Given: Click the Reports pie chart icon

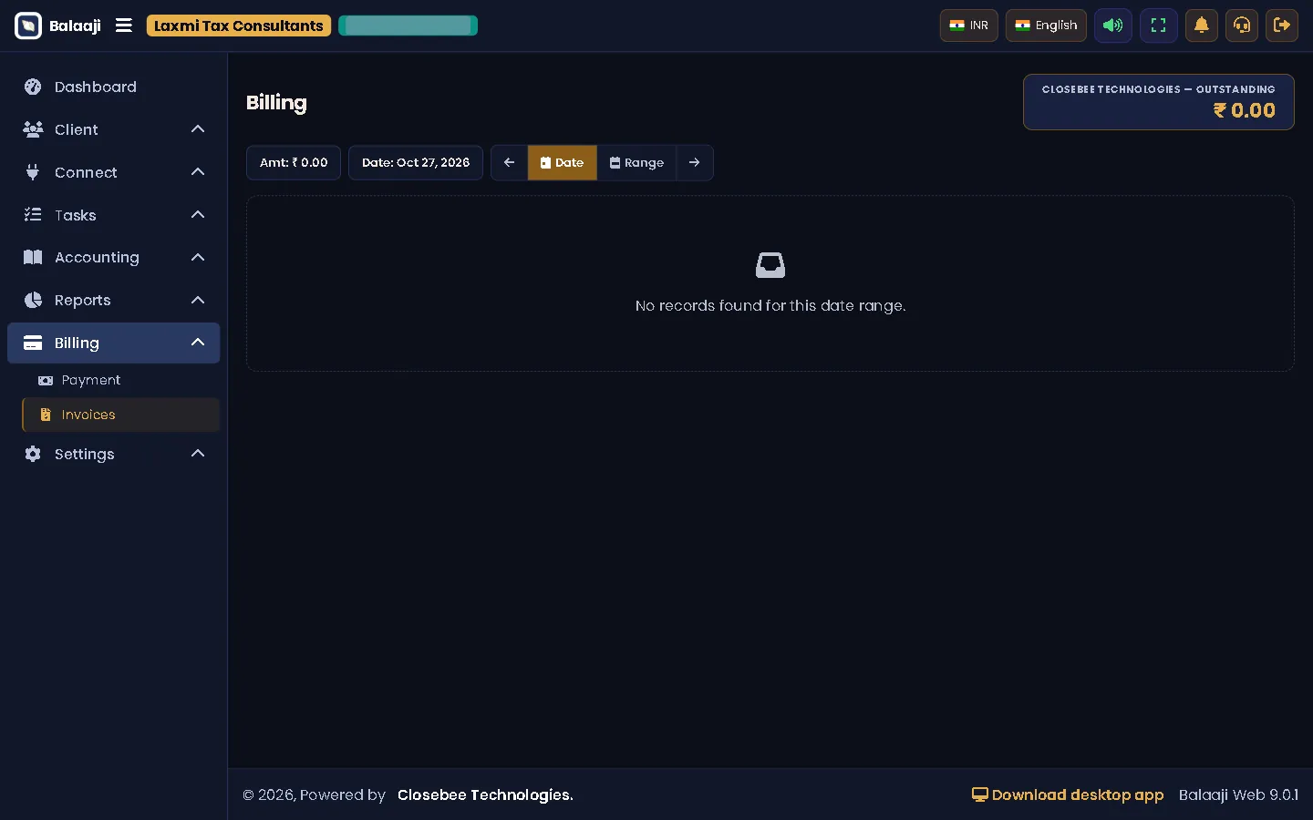Looking at the screenshot, I should [x=33, y=300].
